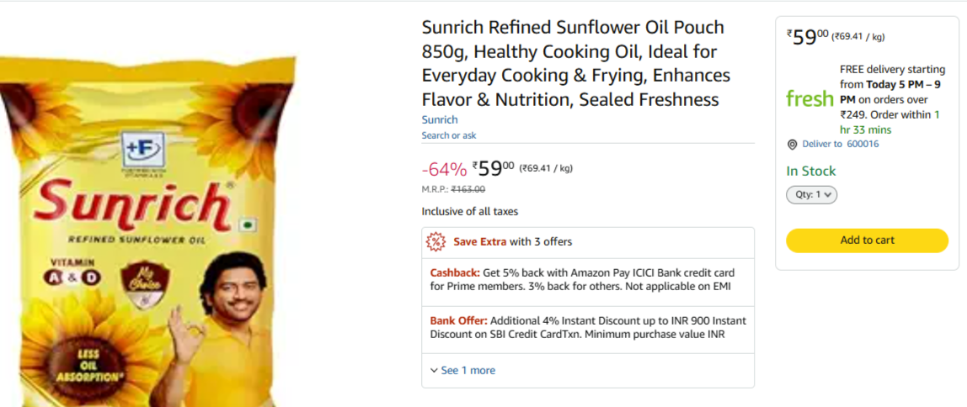
Task: Open the Qty quantity dropdown
Action: 811,195
